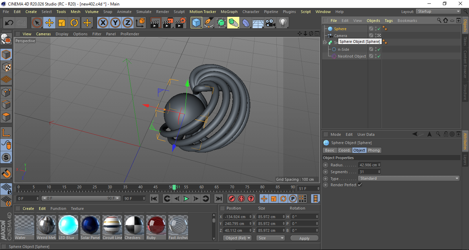
Task: Click the Radius value field
Action: (x=368, y=165)
